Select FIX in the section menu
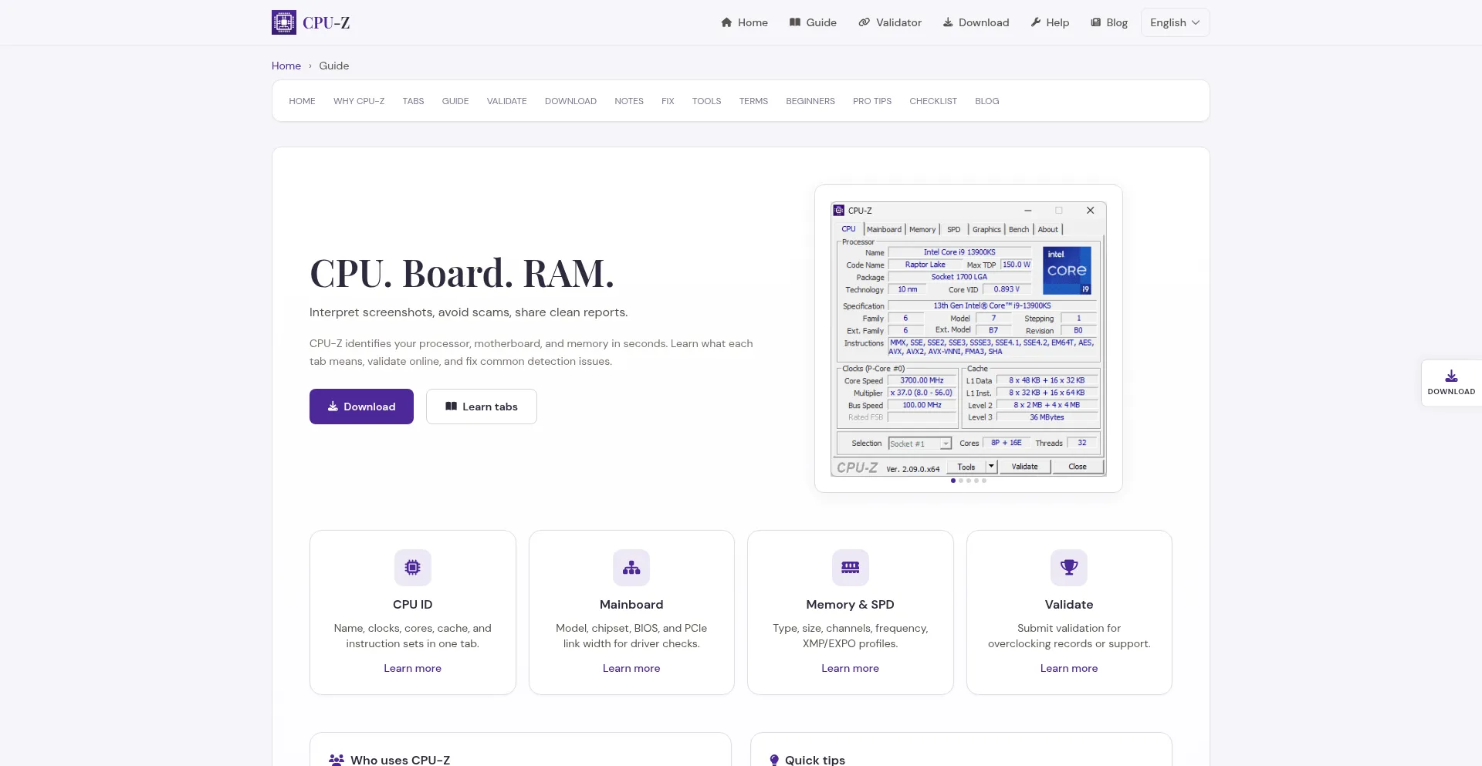This screenshot has height=766, width=1482. 668,101
